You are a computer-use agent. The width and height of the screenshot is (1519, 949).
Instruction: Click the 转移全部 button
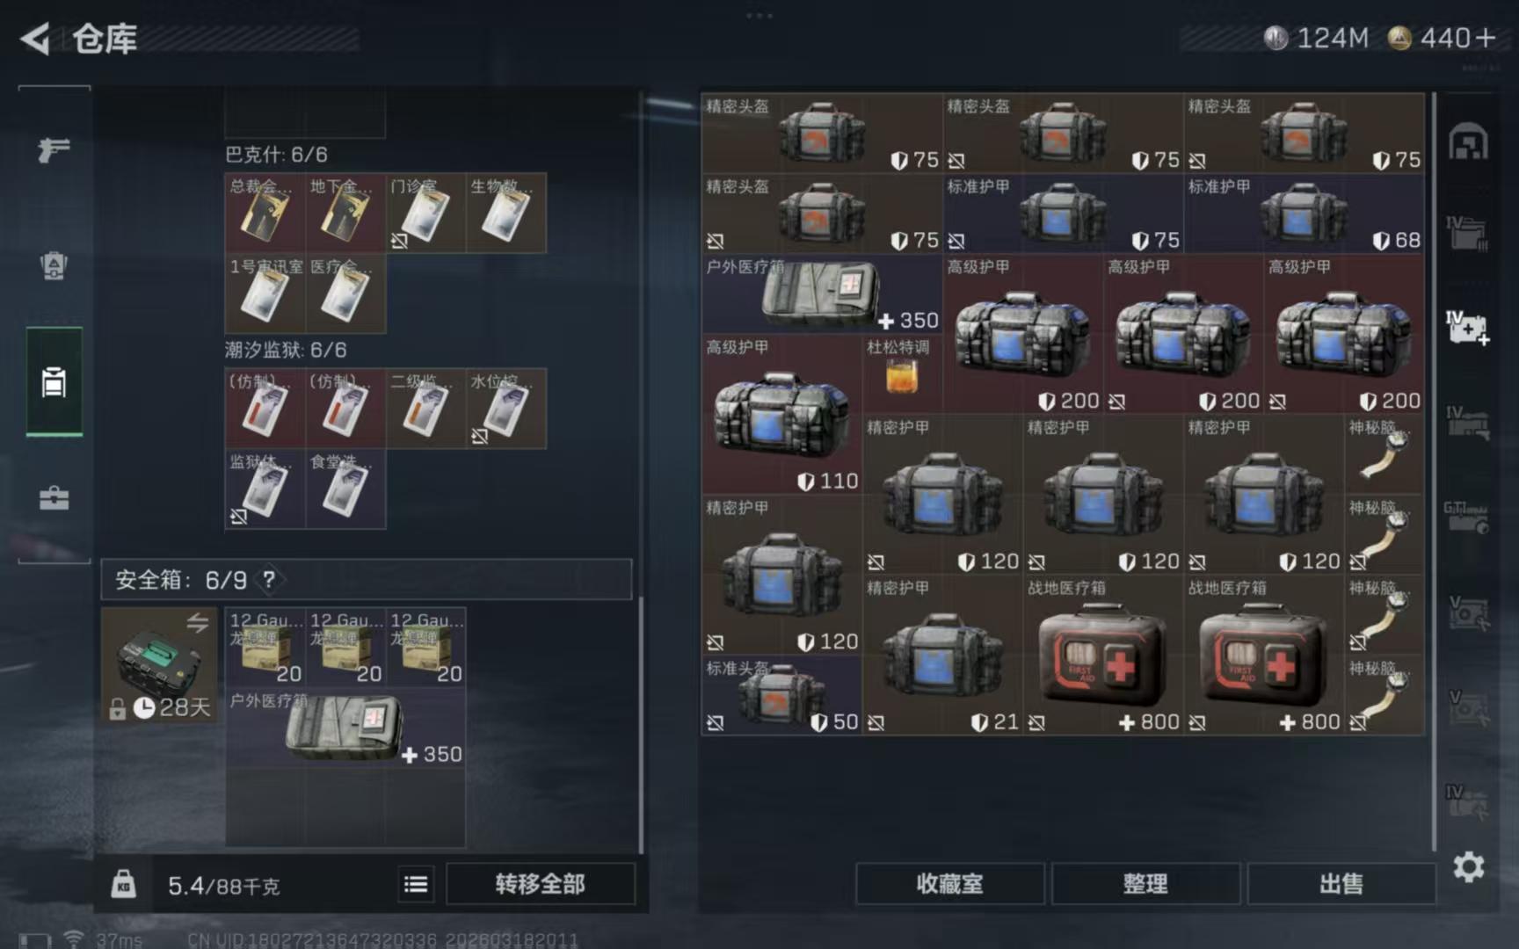[x=540, y=884]
